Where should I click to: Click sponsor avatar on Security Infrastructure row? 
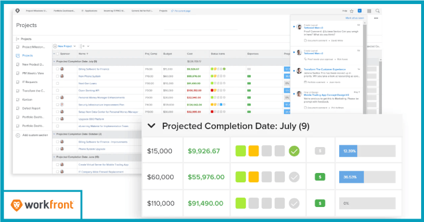click(x=62, y=104)
